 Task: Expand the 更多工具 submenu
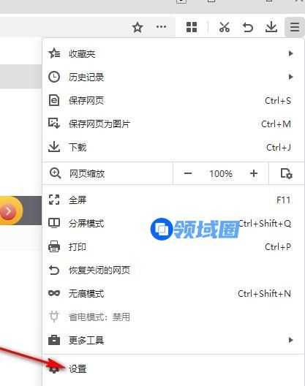pyautogui.click(x=173, y=340)
